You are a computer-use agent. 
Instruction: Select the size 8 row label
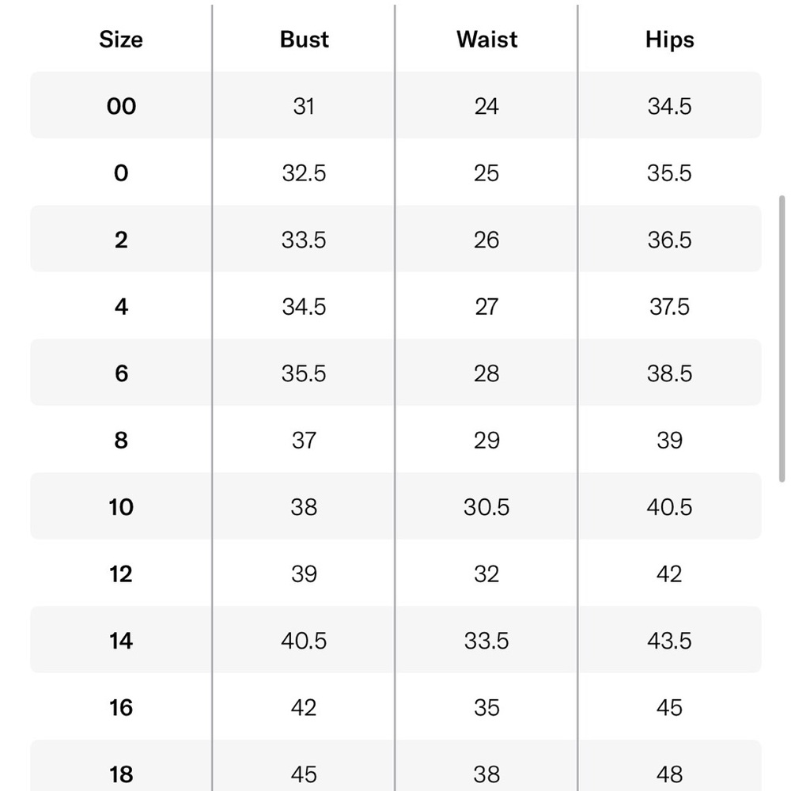[121, 441]
